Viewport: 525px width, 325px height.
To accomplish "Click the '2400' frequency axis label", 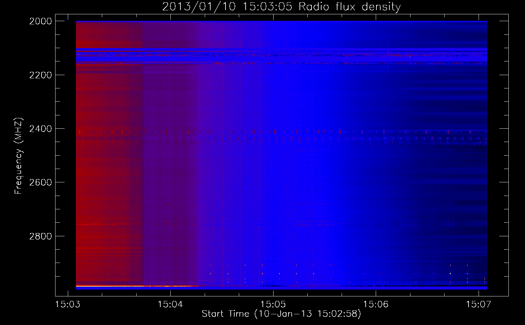I will pyautogui.click(x=41, y=129).
